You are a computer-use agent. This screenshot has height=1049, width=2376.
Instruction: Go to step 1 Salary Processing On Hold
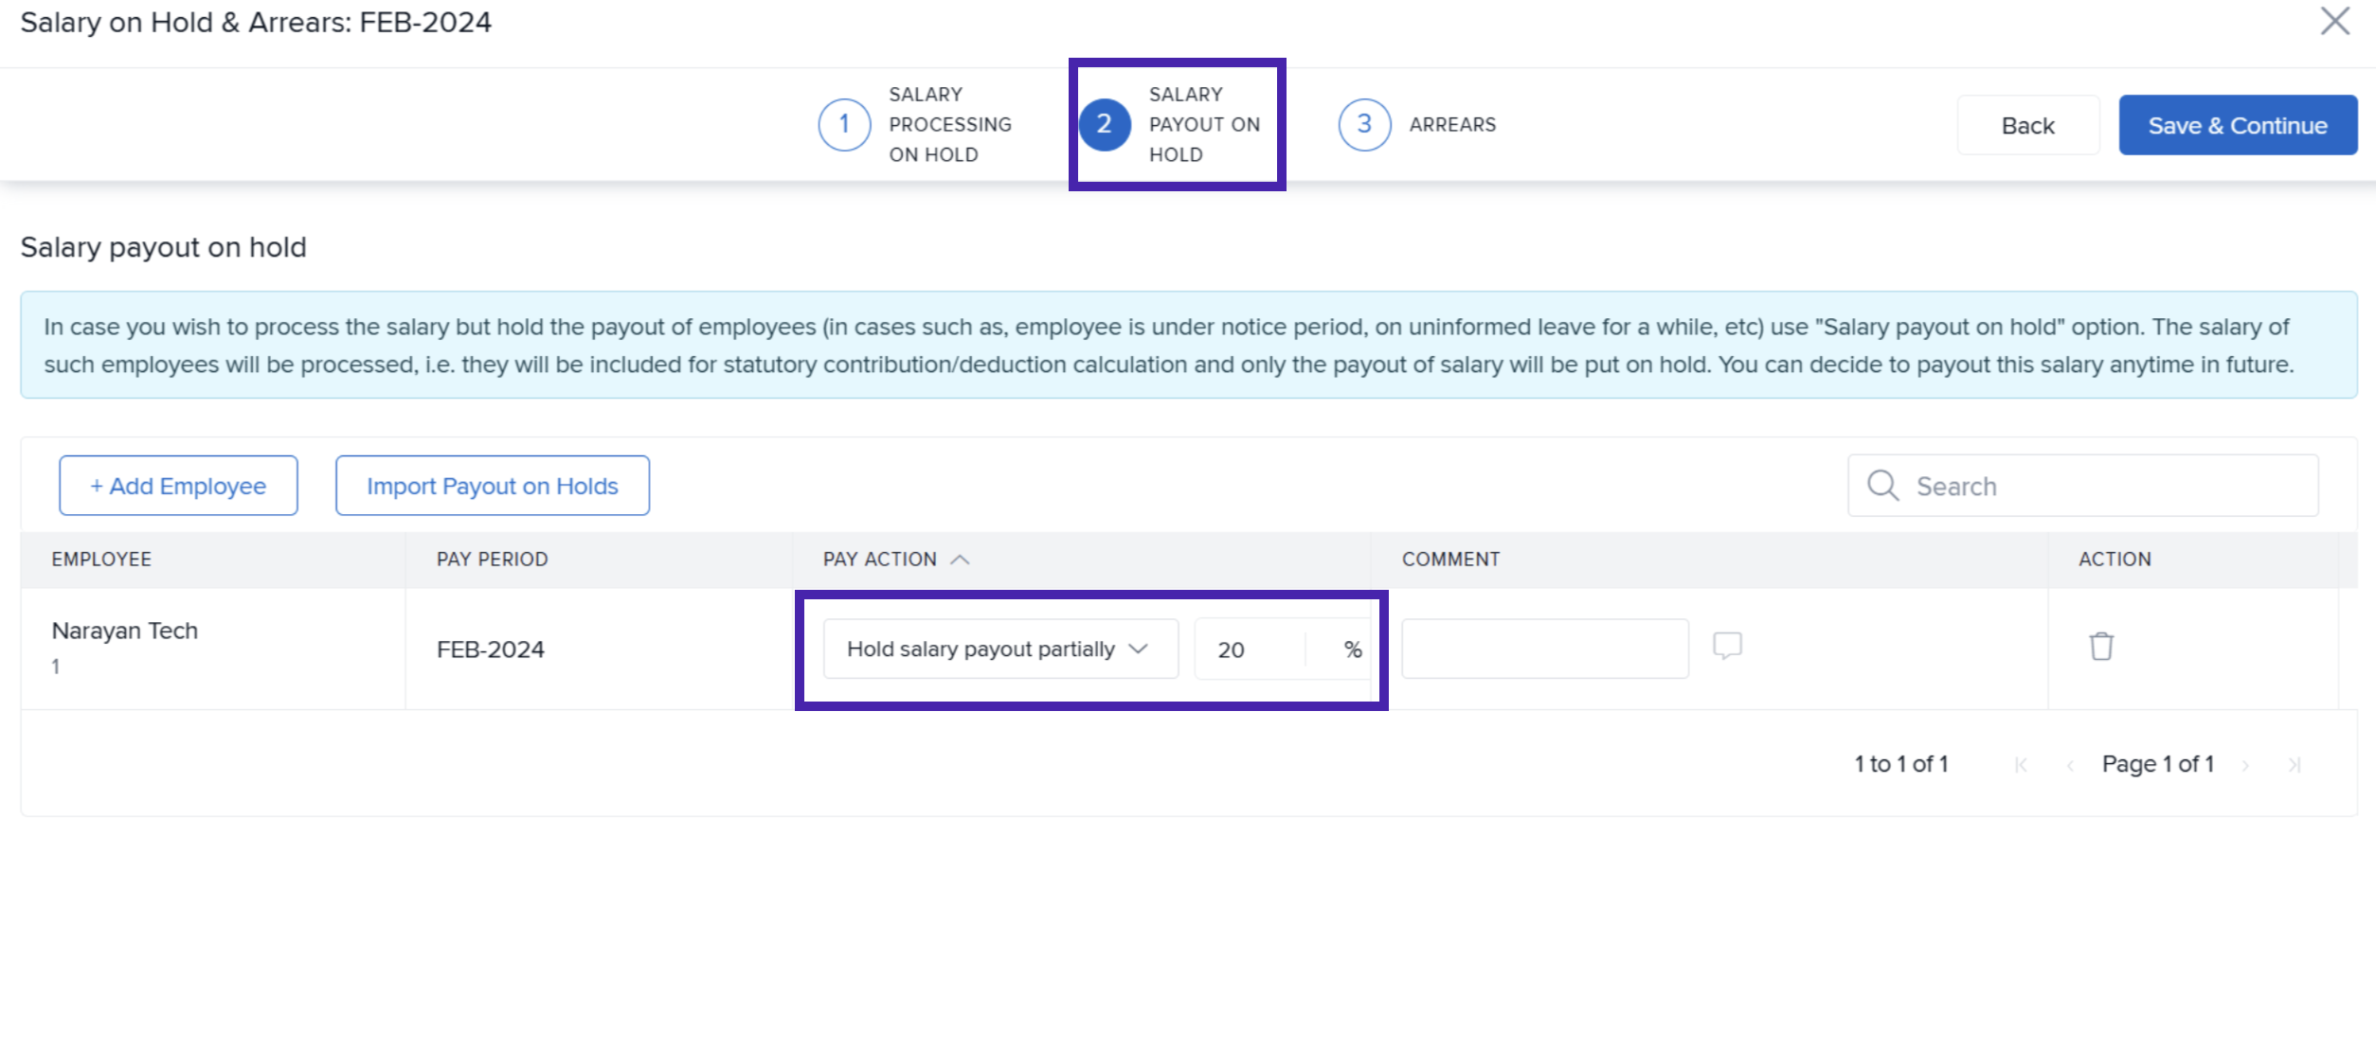(x=844, y=125)
